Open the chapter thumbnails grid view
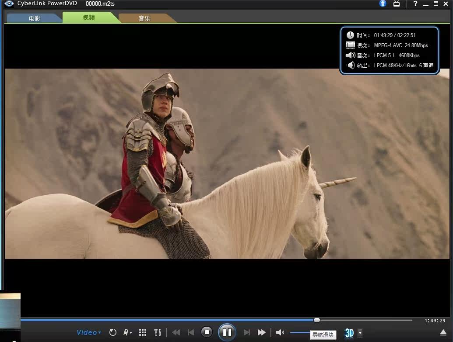Viewport: 453px width, 342px height. pyautogui.click(x=143, y=332)
